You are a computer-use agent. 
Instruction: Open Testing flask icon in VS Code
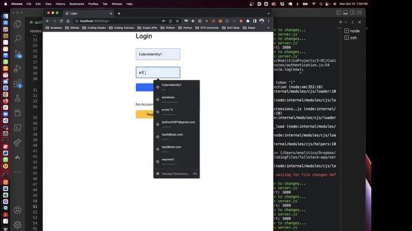point(17,98)
